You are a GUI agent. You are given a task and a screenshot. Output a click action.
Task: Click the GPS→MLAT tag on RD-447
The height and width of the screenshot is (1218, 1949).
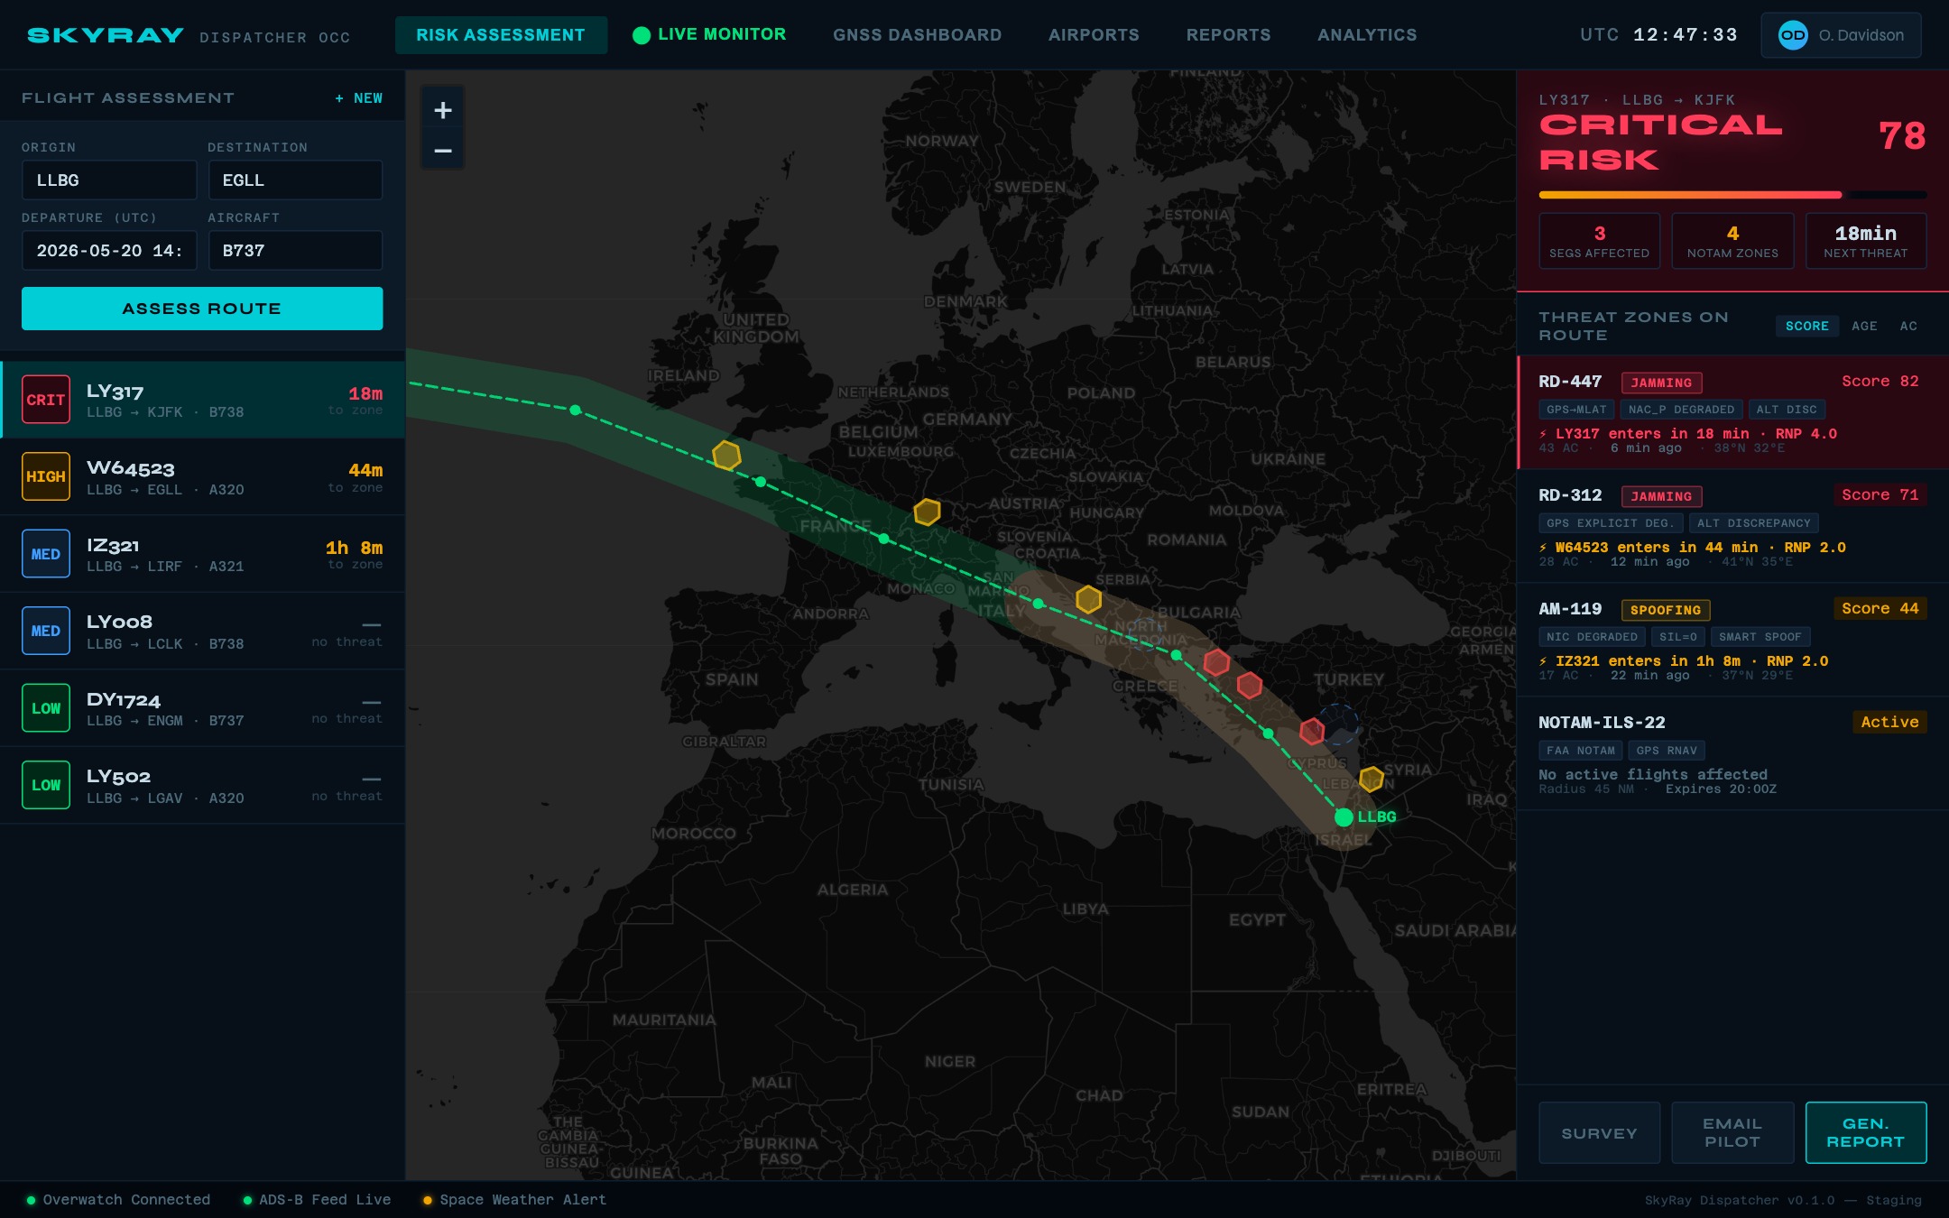(x=1576, y=410)
